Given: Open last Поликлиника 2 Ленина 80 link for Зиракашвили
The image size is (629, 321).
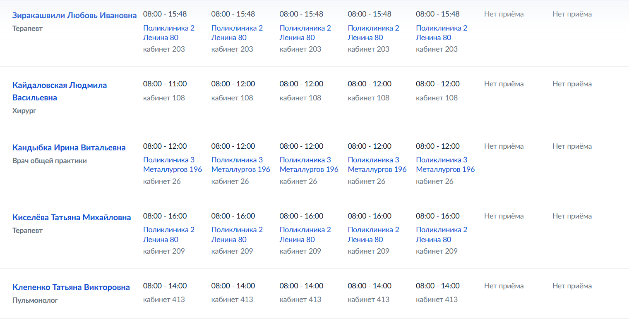Looking at the screenshot, I should pos(442,33).
